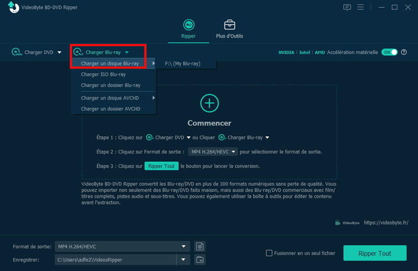Click the VideoByte app logo icon
418x271 pixels.
tap(14, 7)
